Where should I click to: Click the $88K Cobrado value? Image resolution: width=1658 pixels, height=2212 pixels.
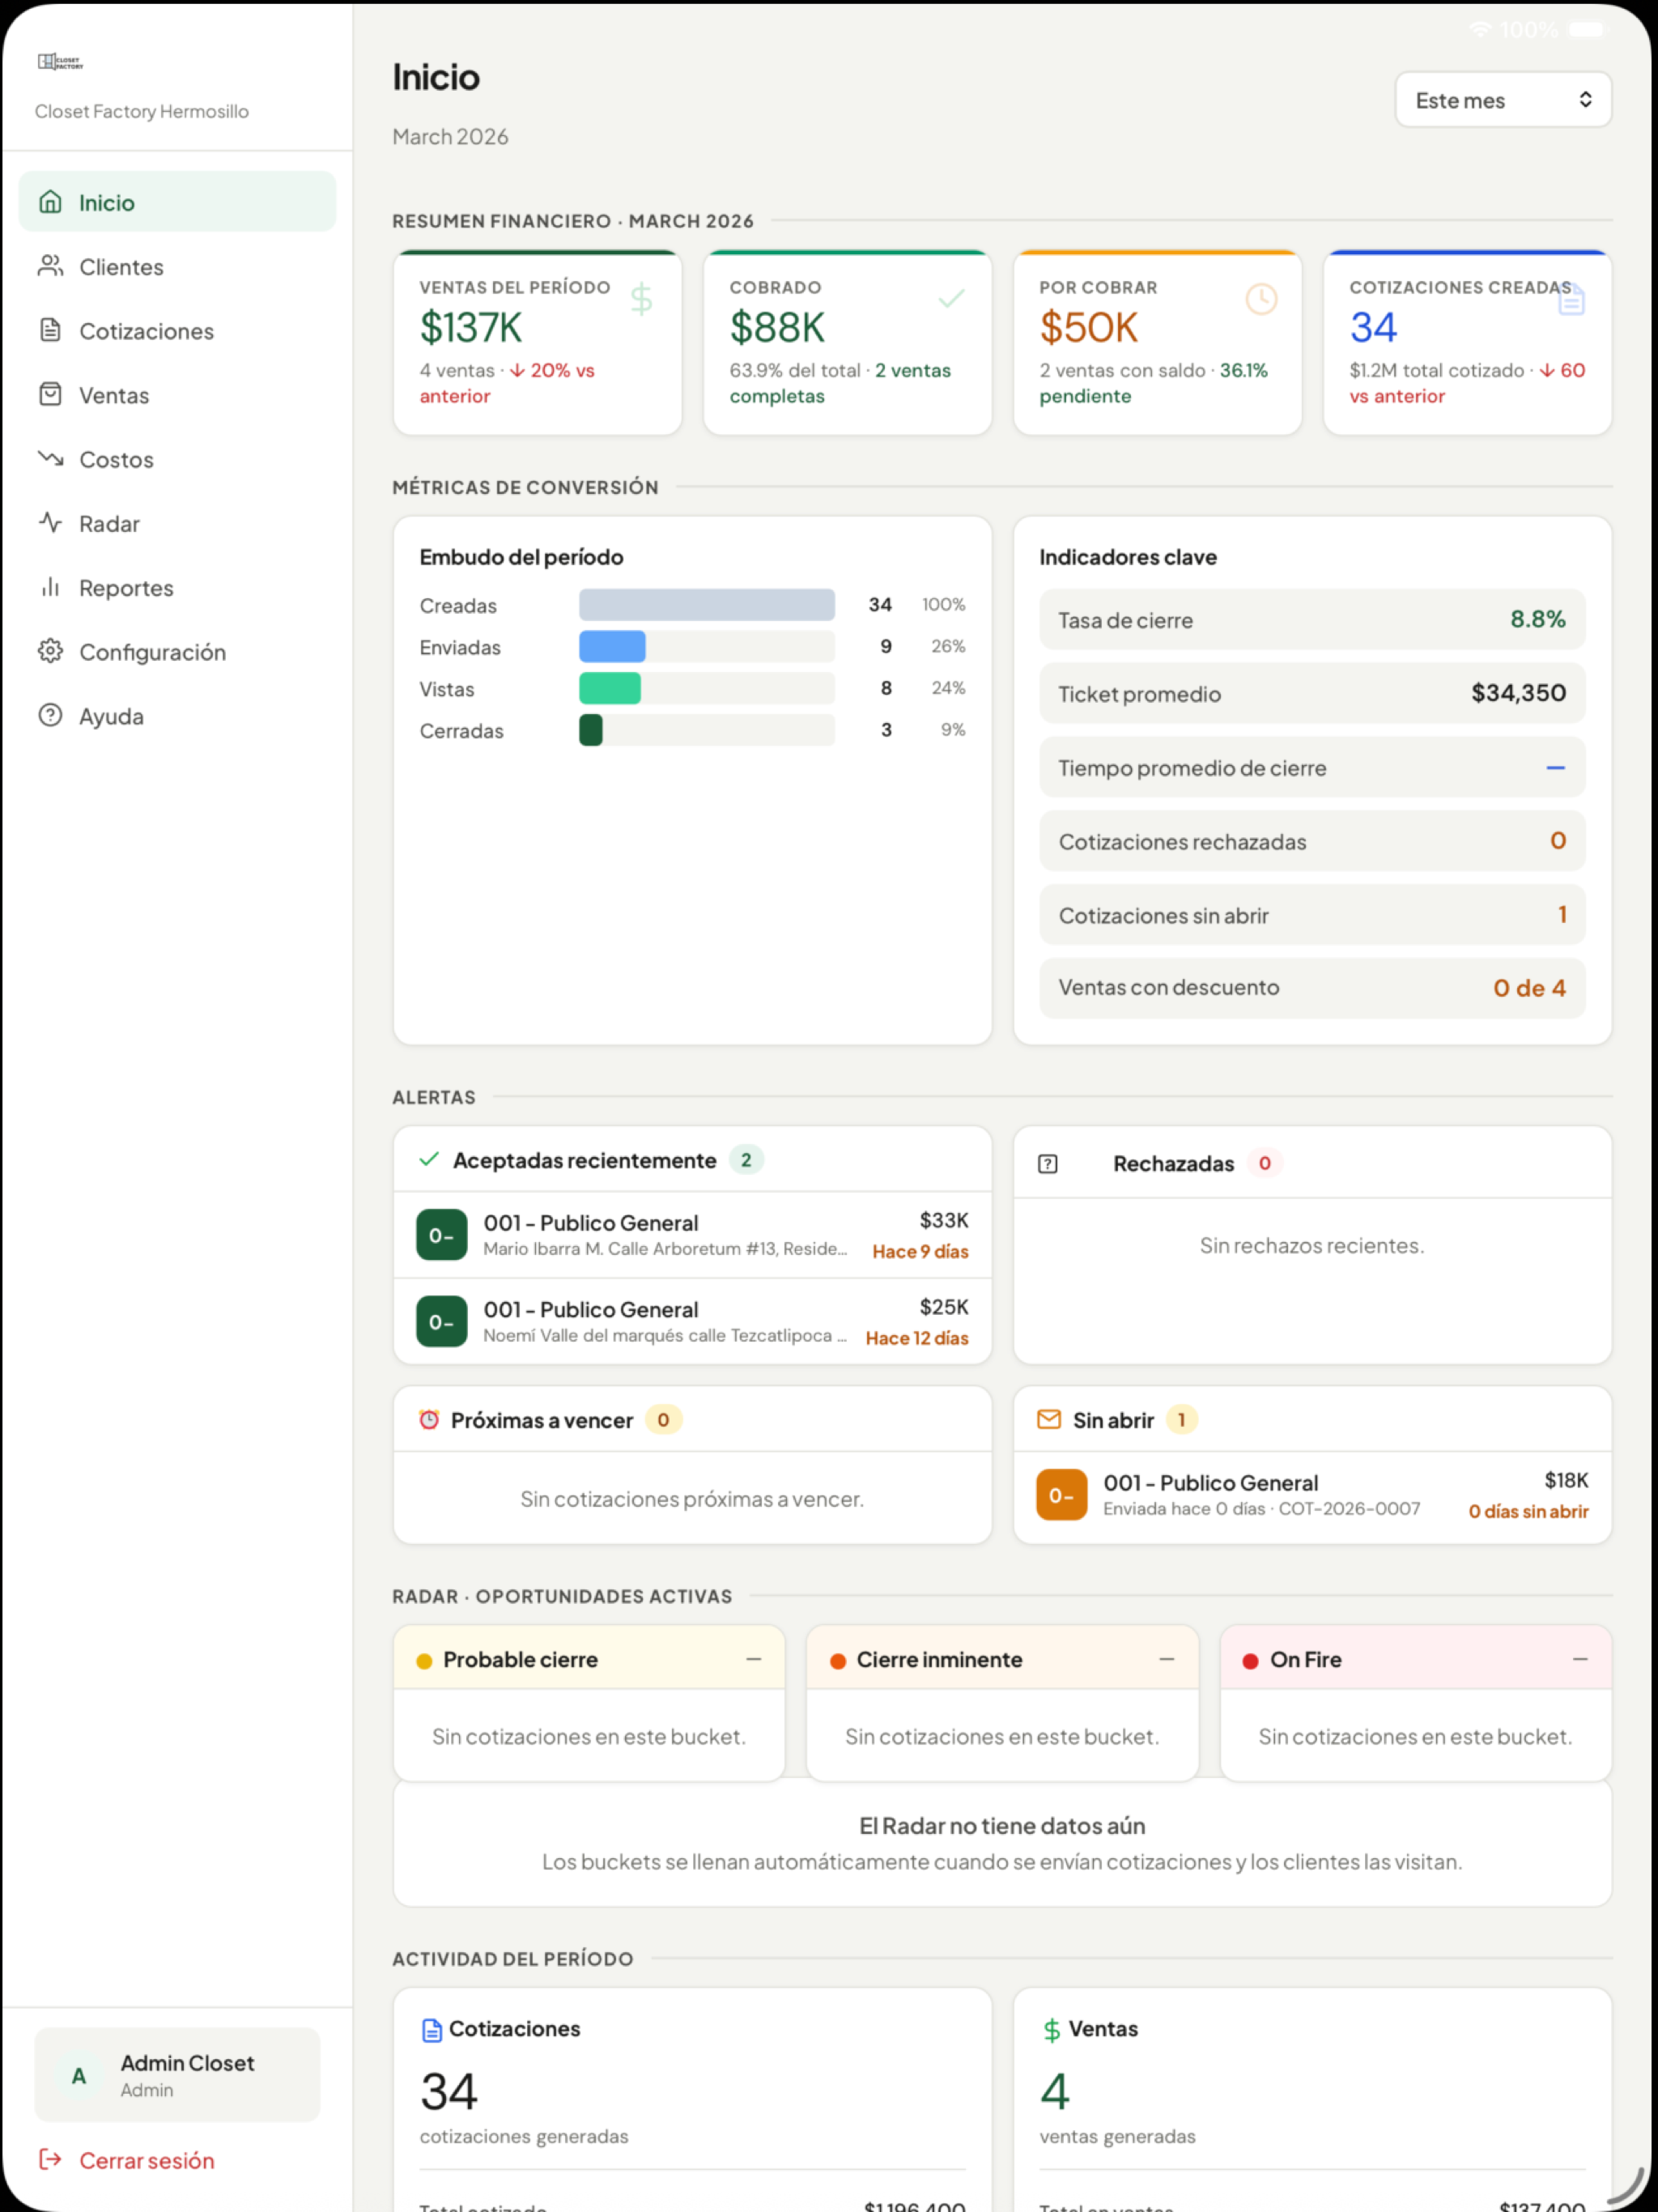coord(777,327)
